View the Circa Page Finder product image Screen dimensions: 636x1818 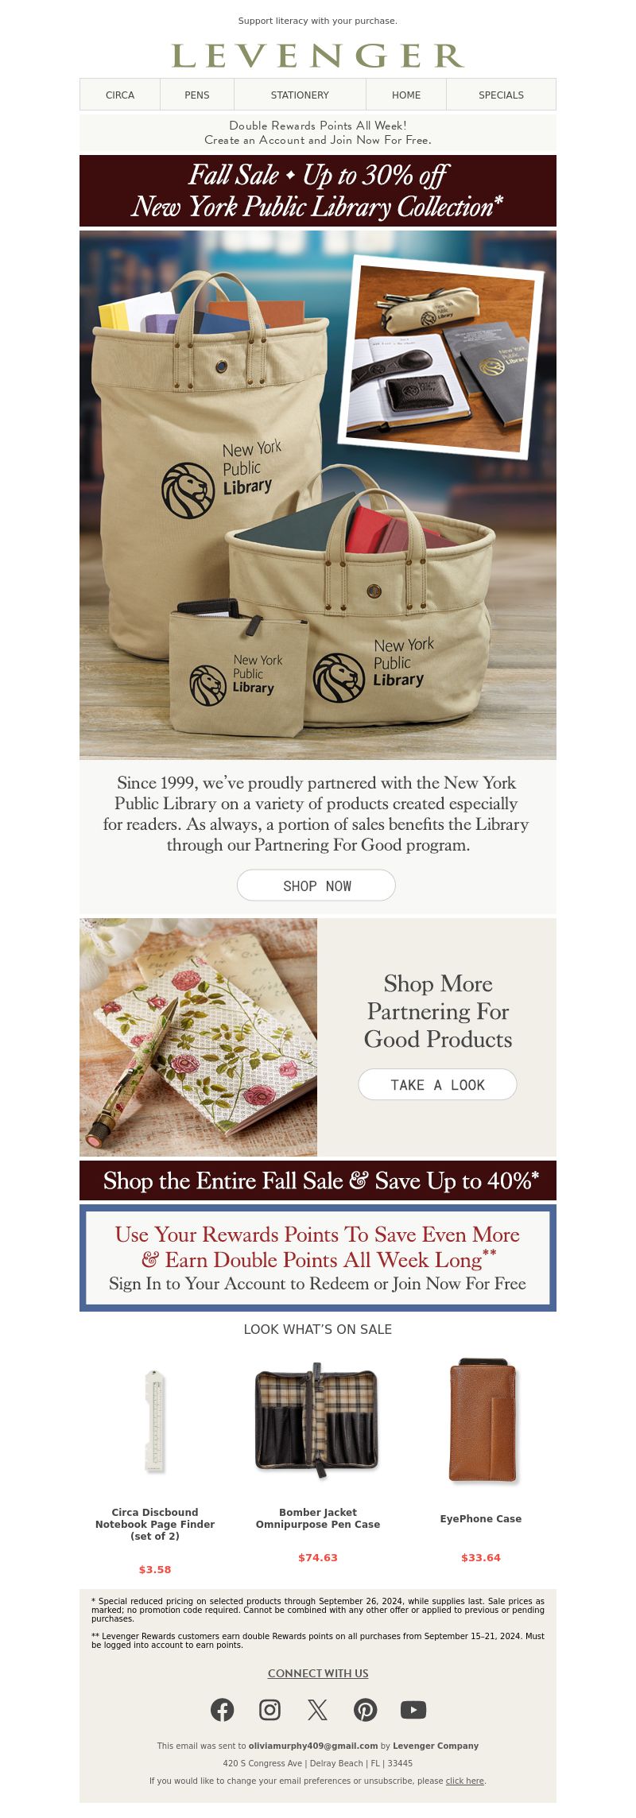[x=155, y=1421]
